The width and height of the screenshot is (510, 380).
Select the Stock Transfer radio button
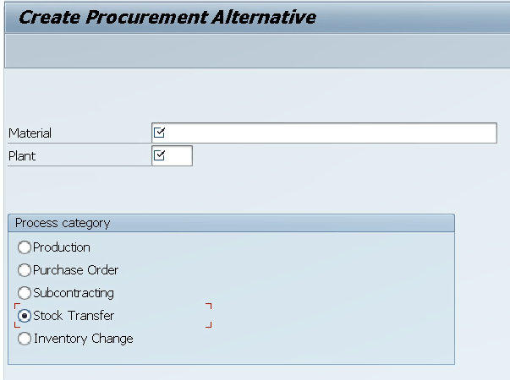coord(25,316)
